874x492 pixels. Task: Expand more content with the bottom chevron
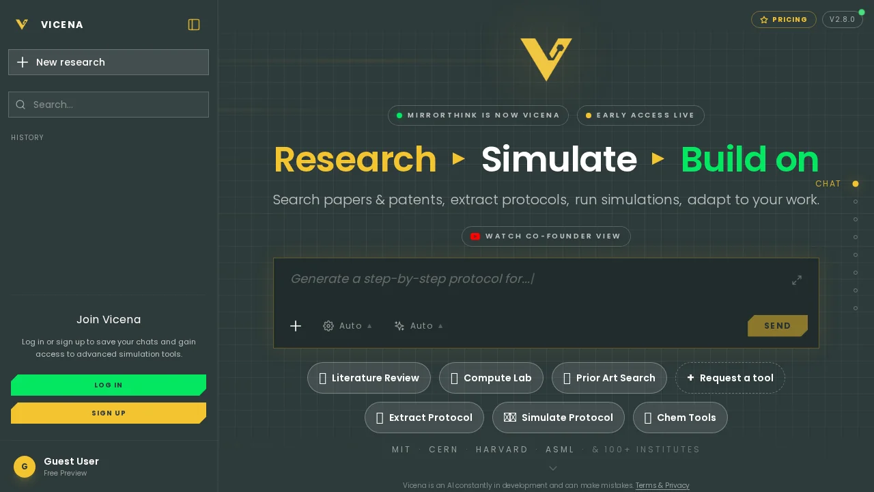pyautogui.click(x=553, y=468)
